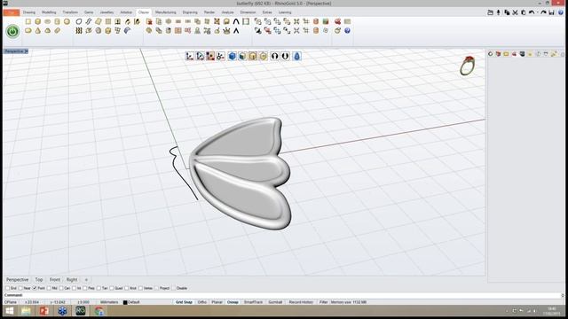Open PowerPoint from the taskbar

pos(44,311)
